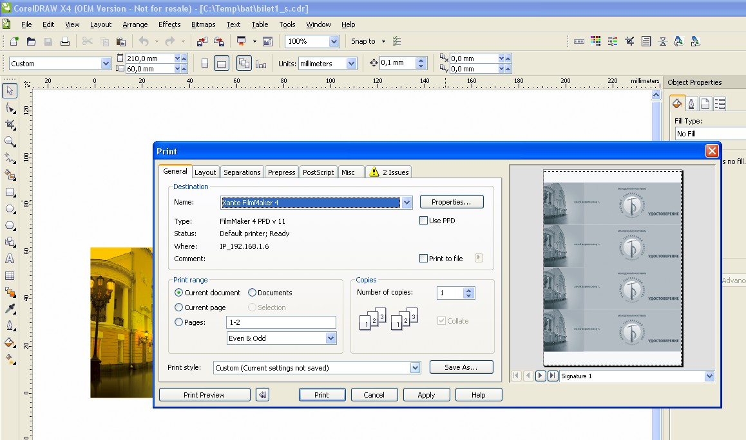Image resolution: width=746 pixels, height=440 pixels.
Task: Open the zoom level 100% dropdown
Action: click(x=334, y=41)
